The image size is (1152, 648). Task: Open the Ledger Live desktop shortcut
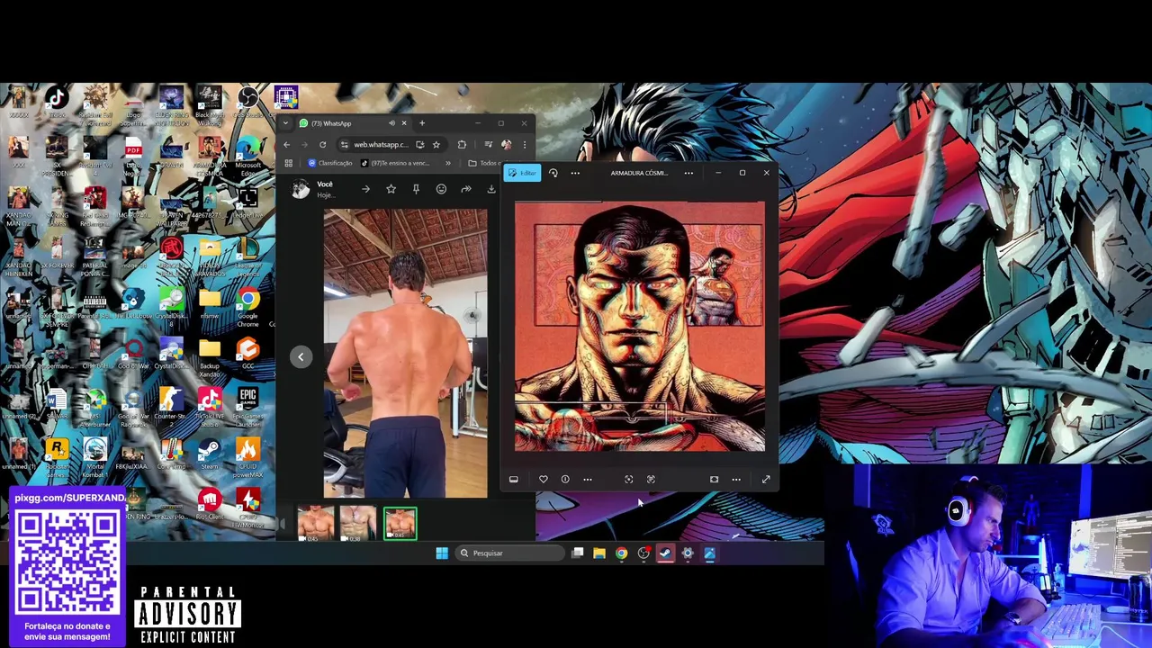pyautogui.click(x=247, y=203)
